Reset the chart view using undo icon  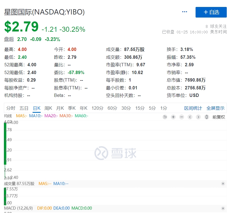[x=165, y=117]
